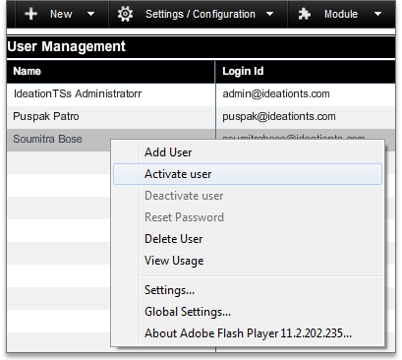402x360 pixels.
Task: Click the gear icon for Settings / Configuration
Action: click(x=125, y=14)
